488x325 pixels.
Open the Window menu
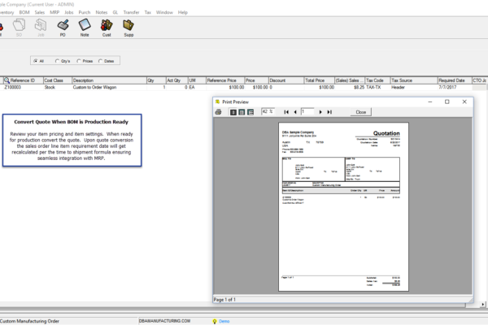pyautogui.click(x=164, y=12)
